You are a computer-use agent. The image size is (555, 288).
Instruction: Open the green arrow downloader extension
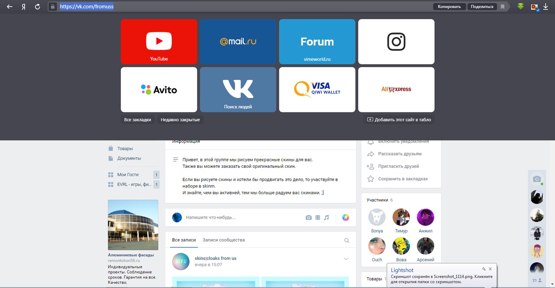(521, 7)
